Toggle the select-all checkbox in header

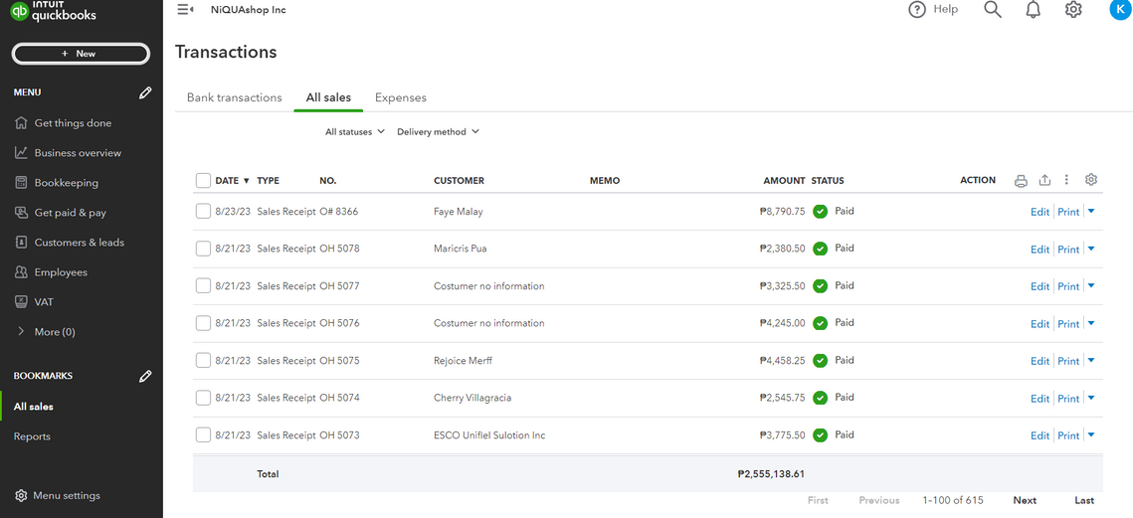coord(203,181)
